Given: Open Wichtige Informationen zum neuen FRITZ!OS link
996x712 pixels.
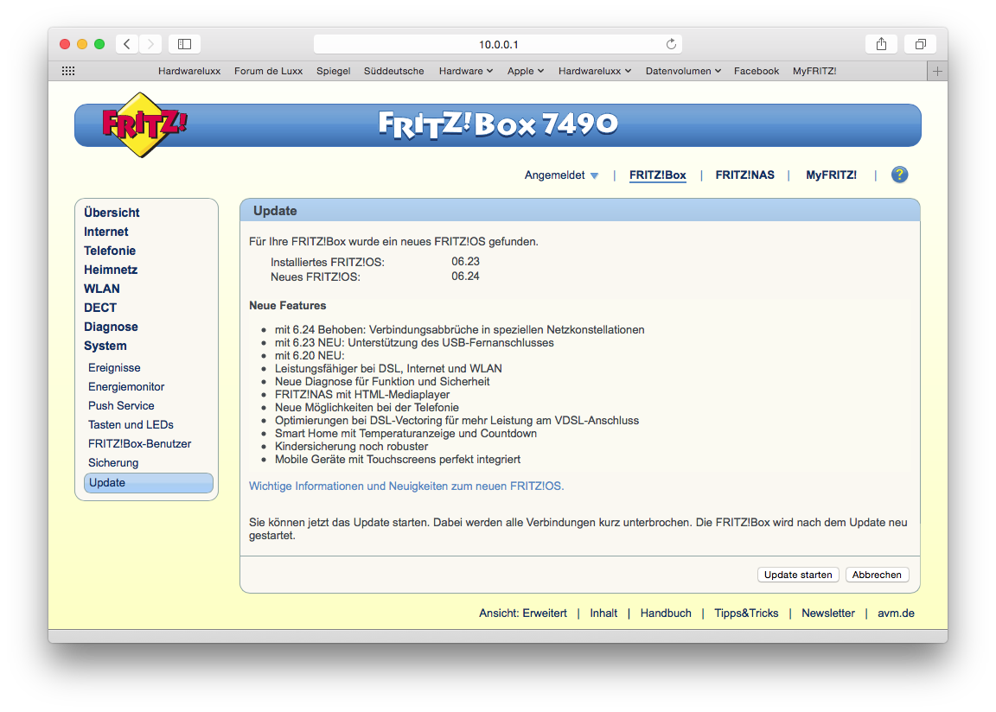Looking at the screenshot, I should pyautogui.click(x=406, y=486).
